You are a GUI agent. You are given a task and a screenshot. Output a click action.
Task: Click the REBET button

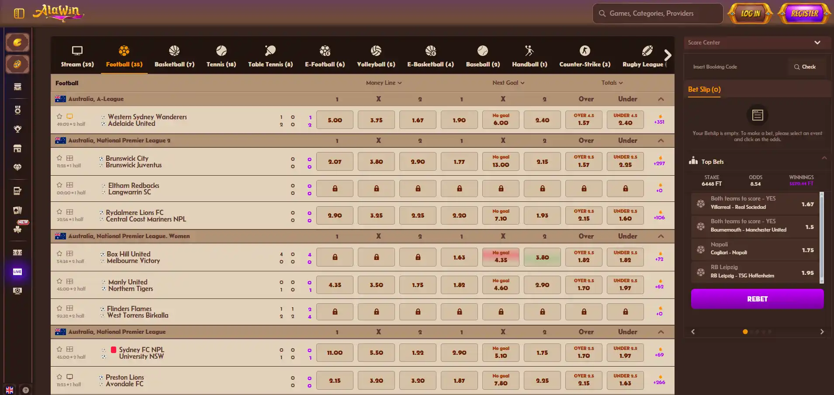(757, 299)
